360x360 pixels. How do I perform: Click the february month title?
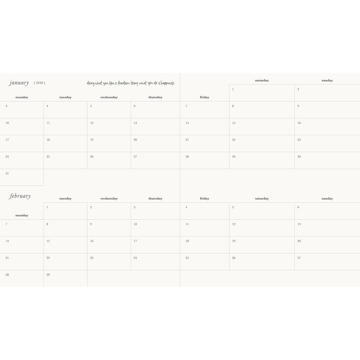[20, 196]
